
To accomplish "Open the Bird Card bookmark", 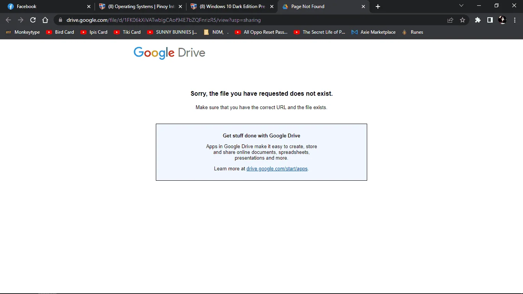I will 60,32.
